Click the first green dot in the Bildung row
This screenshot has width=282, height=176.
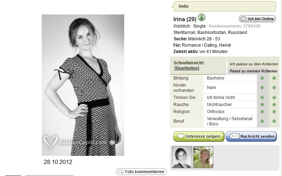tap(262, 78)
